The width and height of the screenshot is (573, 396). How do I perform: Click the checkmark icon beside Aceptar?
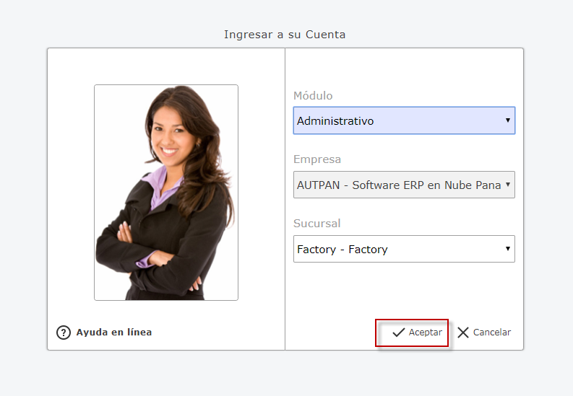(x=398, y=333)
